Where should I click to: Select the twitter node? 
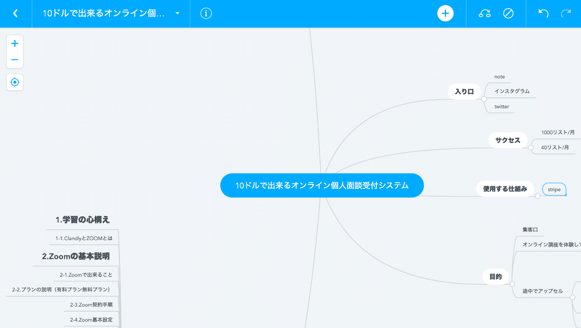tap(502, 107)
